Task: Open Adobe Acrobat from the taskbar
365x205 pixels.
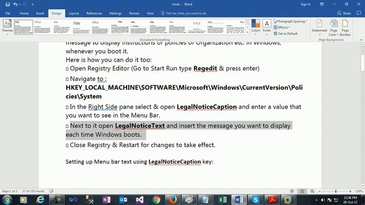Action: pos(272,200)
